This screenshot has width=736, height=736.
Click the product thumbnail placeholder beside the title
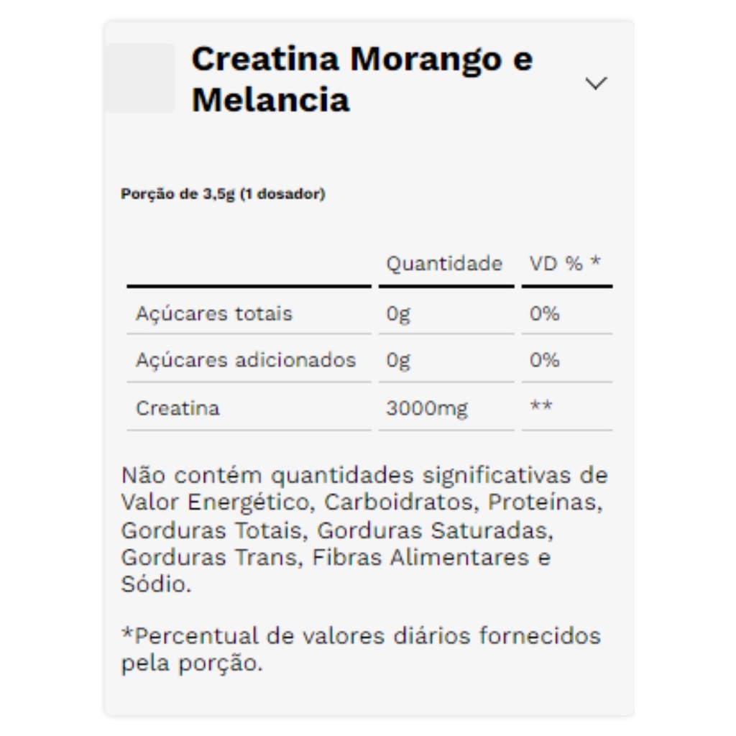[x=141, y=78]
